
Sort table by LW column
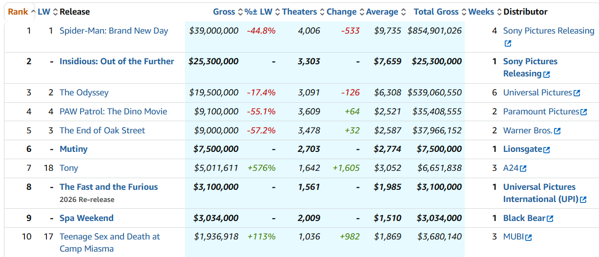48,12
